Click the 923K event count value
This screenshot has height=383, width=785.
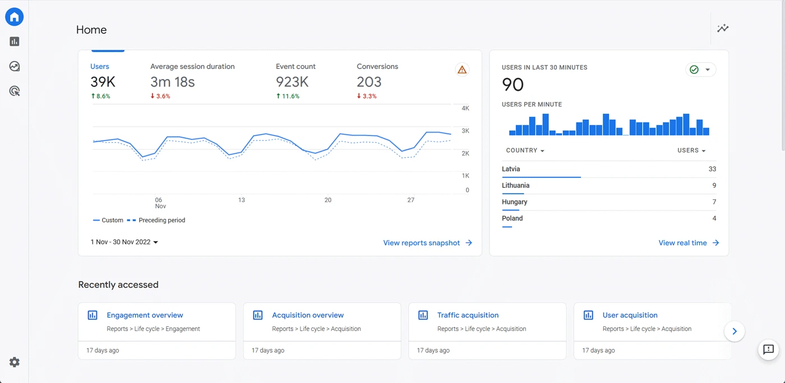(292, 82)
